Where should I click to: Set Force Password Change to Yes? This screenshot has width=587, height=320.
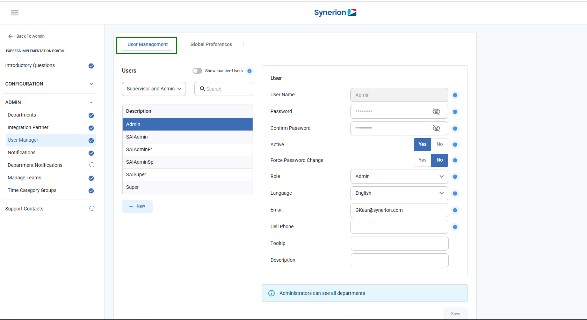pos(422,160)
